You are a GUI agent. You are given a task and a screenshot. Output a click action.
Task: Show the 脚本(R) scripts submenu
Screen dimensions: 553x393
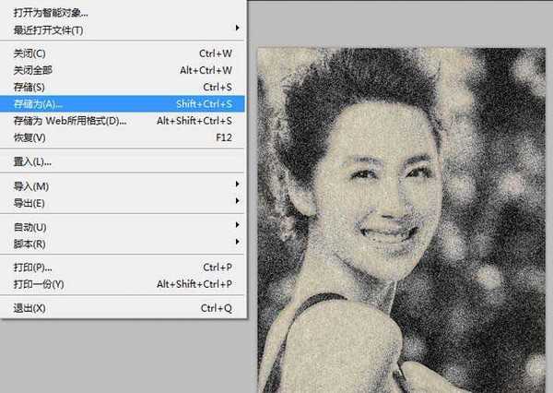tap(29, 243)
